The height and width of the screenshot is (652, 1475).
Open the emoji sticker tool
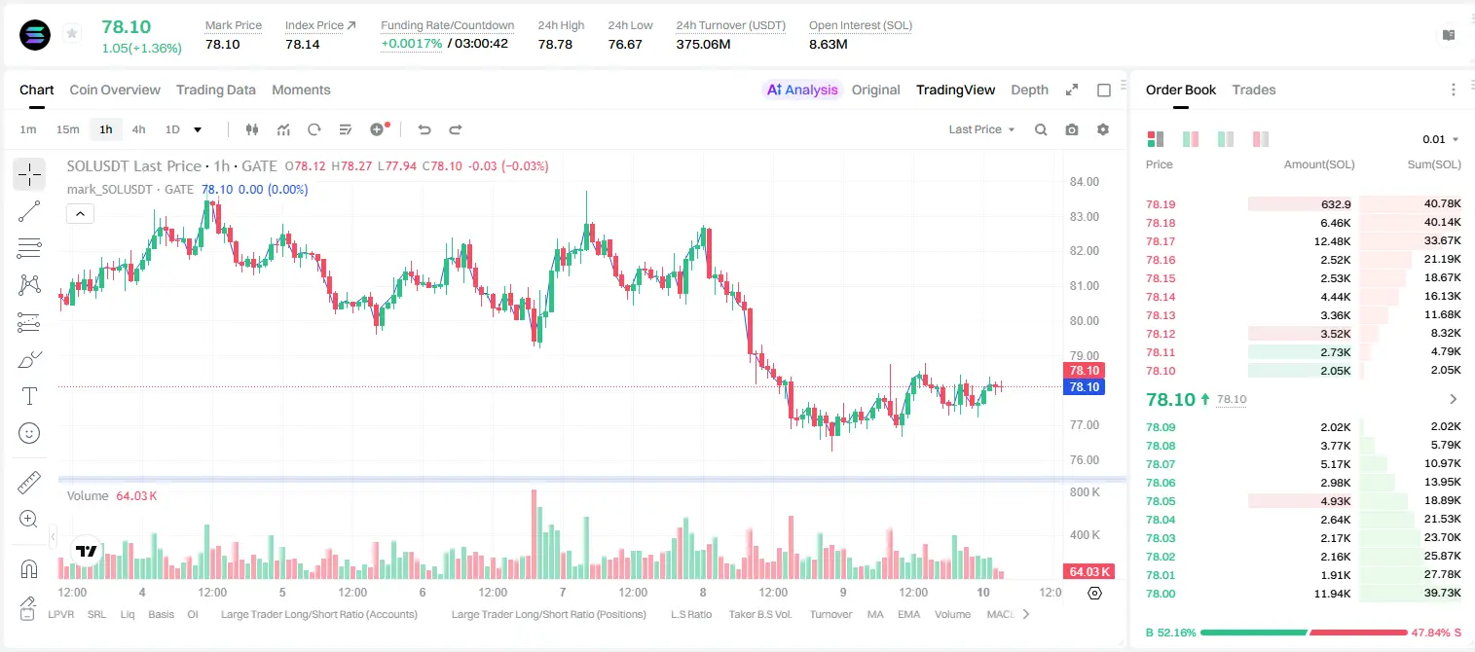pyautogui.click(x=29, y=433)
